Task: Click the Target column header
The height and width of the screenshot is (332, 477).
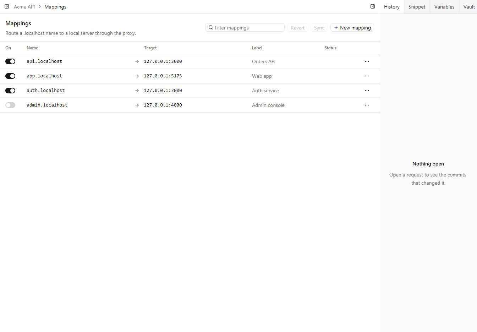Action: (x=150, y=48)
